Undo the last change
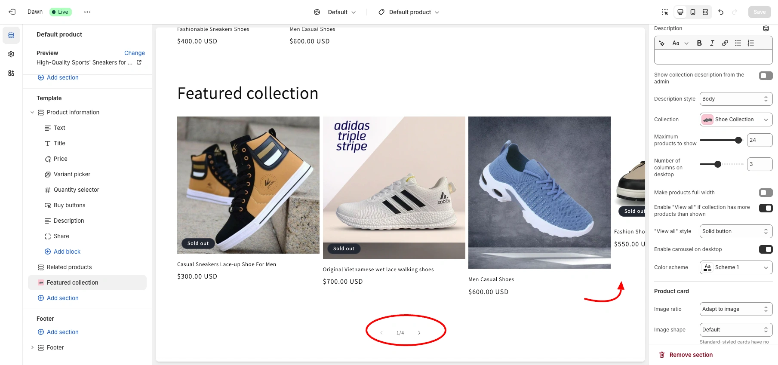Viewport: 778px width, 365px height. point(721,12)
